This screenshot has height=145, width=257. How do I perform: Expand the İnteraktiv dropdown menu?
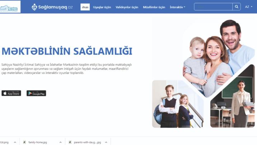coord(177,7)
